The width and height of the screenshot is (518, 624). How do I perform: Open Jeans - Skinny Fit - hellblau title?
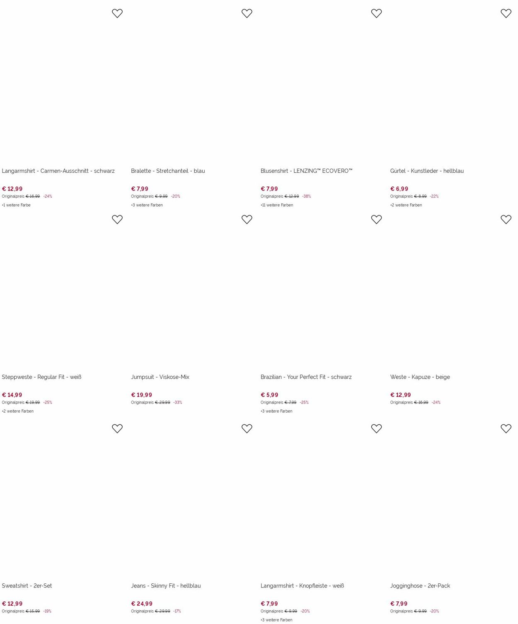point(166,586)
